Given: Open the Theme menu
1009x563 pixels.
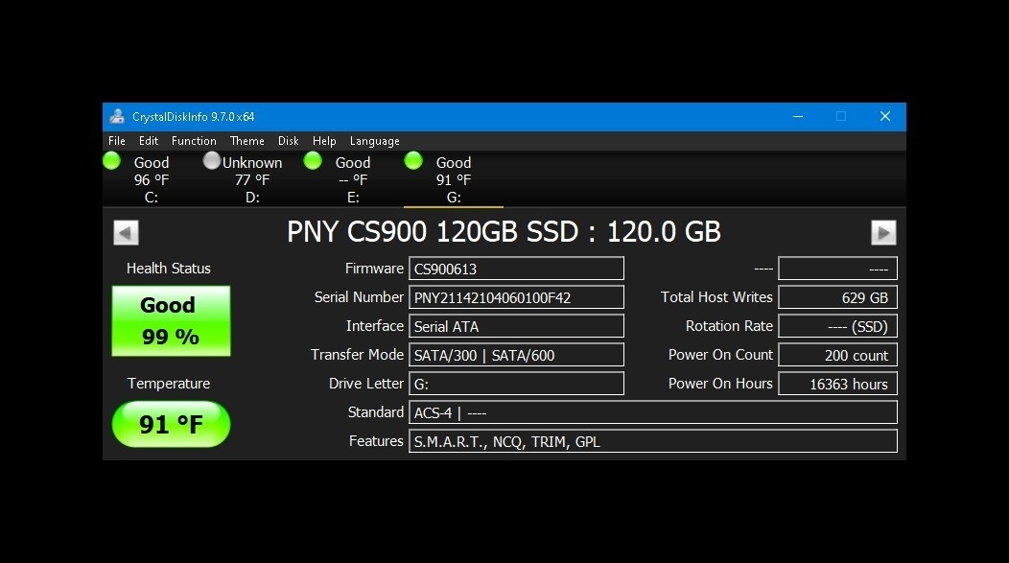Looking at the screenshot, I should tap(247, 141).
